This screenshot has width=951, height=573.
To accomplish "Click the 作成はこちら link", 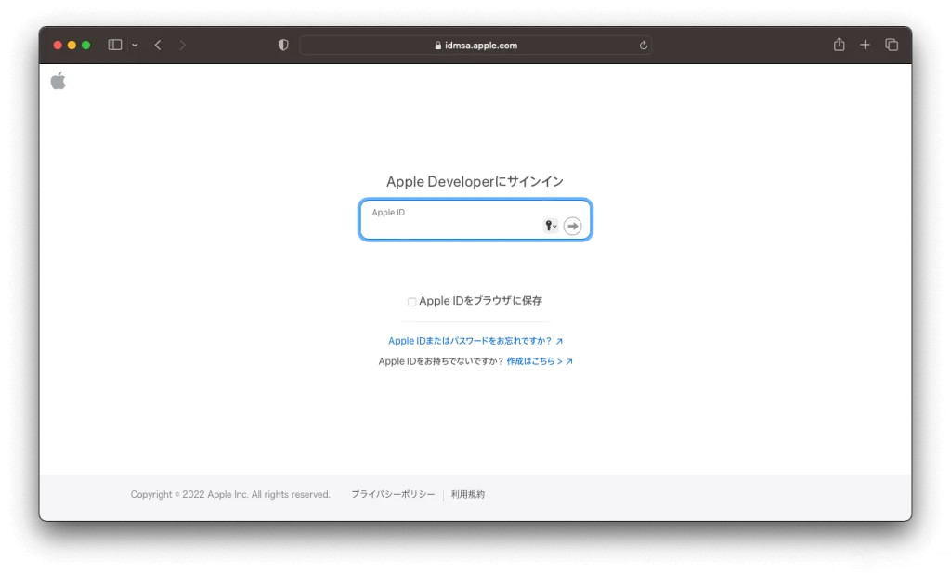I will click(x=539, y=361).
